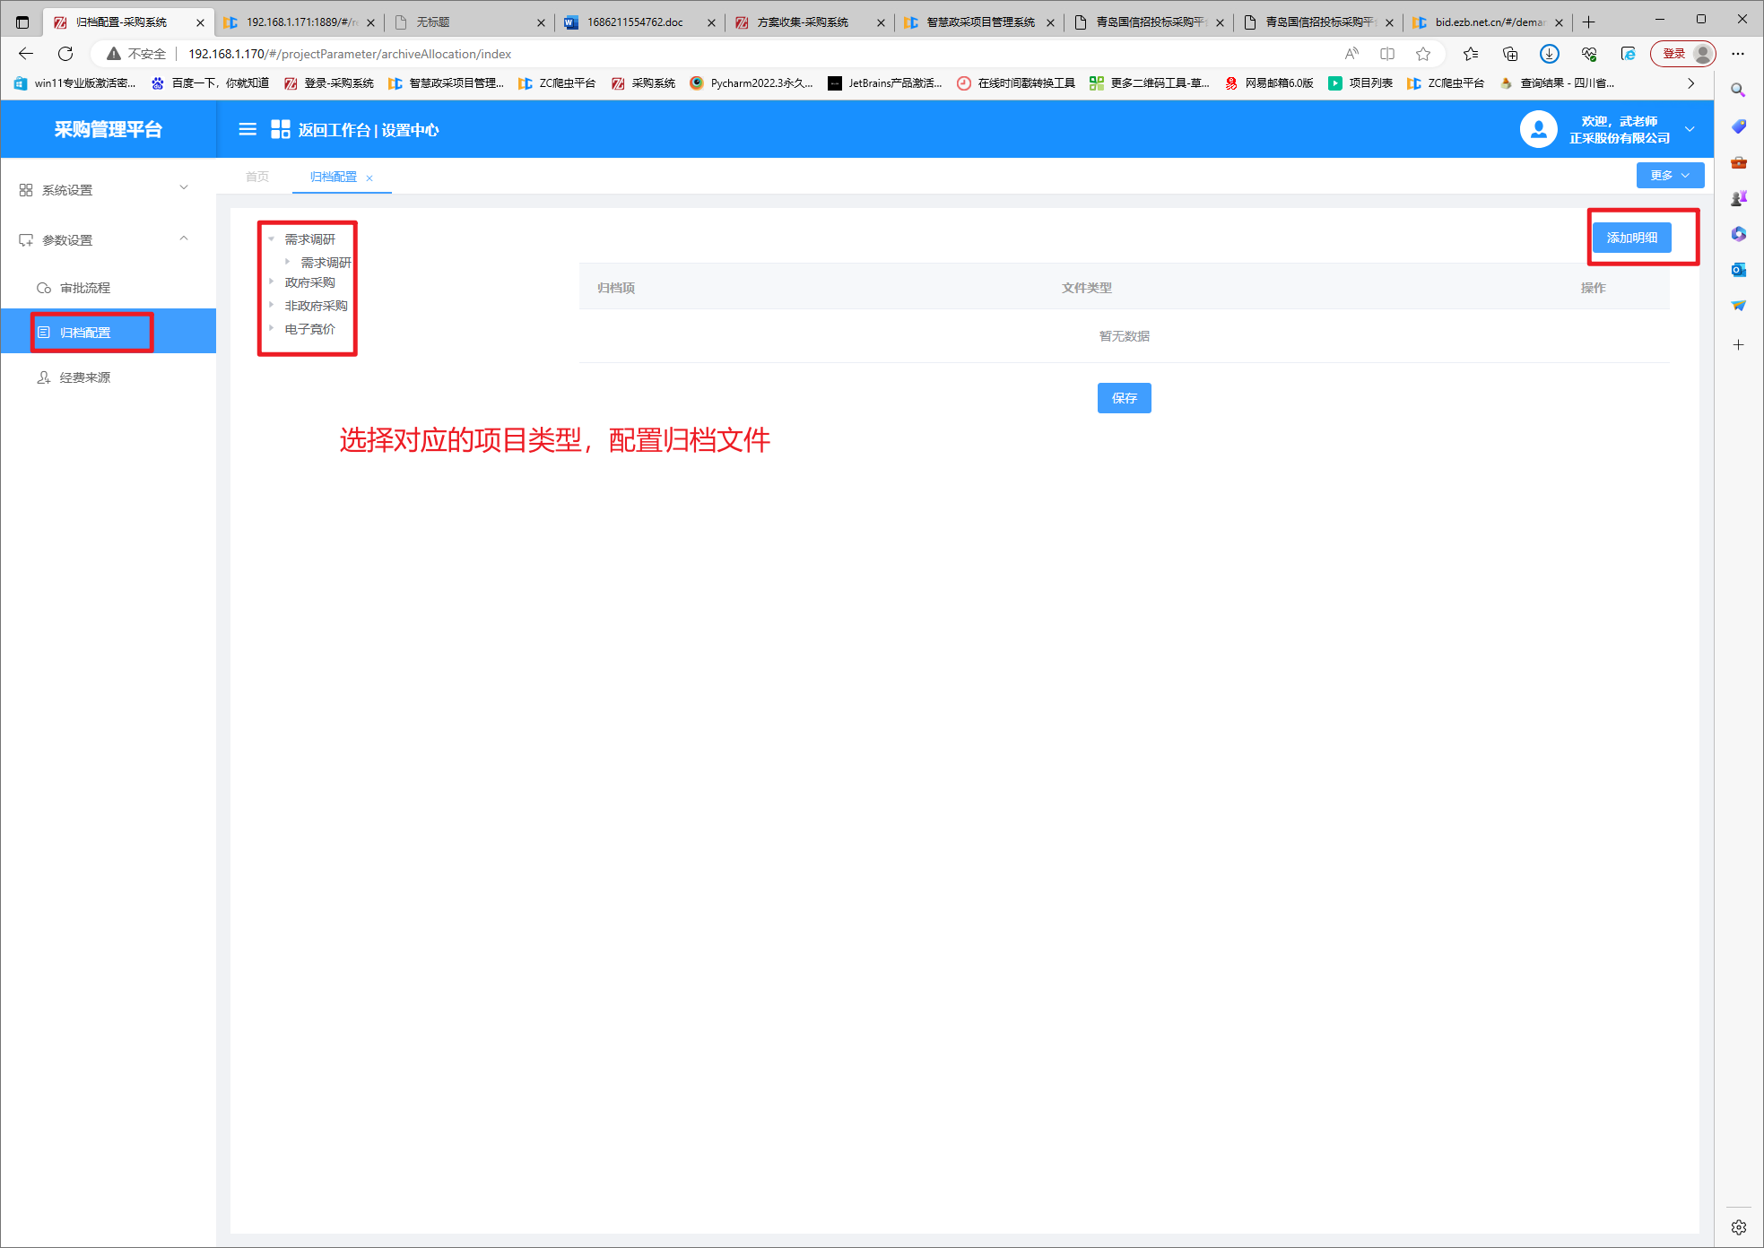
Task: Open the 更多 dropdown button
Action: [x=1669, y=176]
